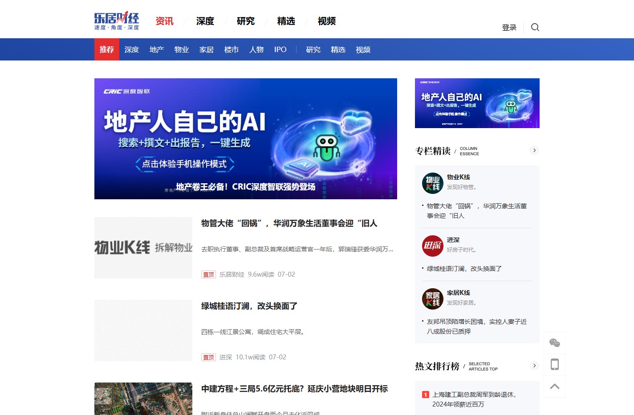Screen dimensions: 634x415
Task: Select 精选 tab in blue bar
Action: [x=338, y=49]
